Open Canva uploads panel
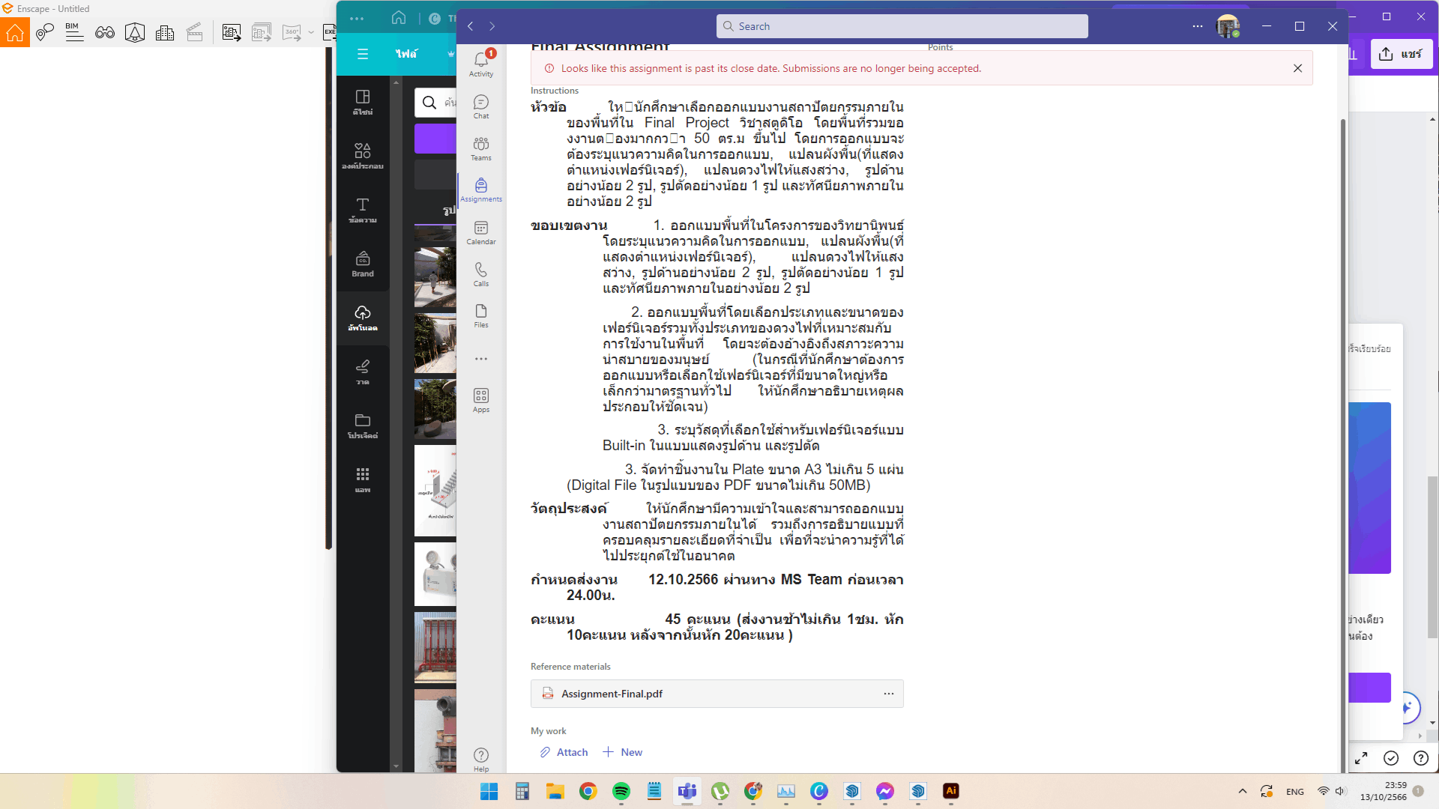Image resolution: width=1439 pixels, height=809 pixels. point(363,318)
